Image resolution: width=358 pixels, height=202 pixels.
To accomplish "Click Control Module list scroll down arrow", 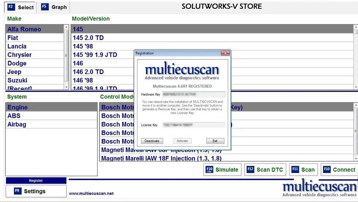I will 356,159.
